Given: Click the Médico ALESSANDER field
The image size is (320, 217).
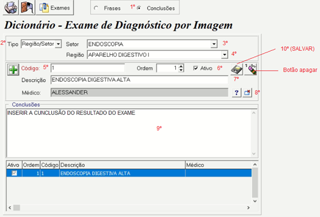Looking at the screenshot, I should (x=140, y=92).
